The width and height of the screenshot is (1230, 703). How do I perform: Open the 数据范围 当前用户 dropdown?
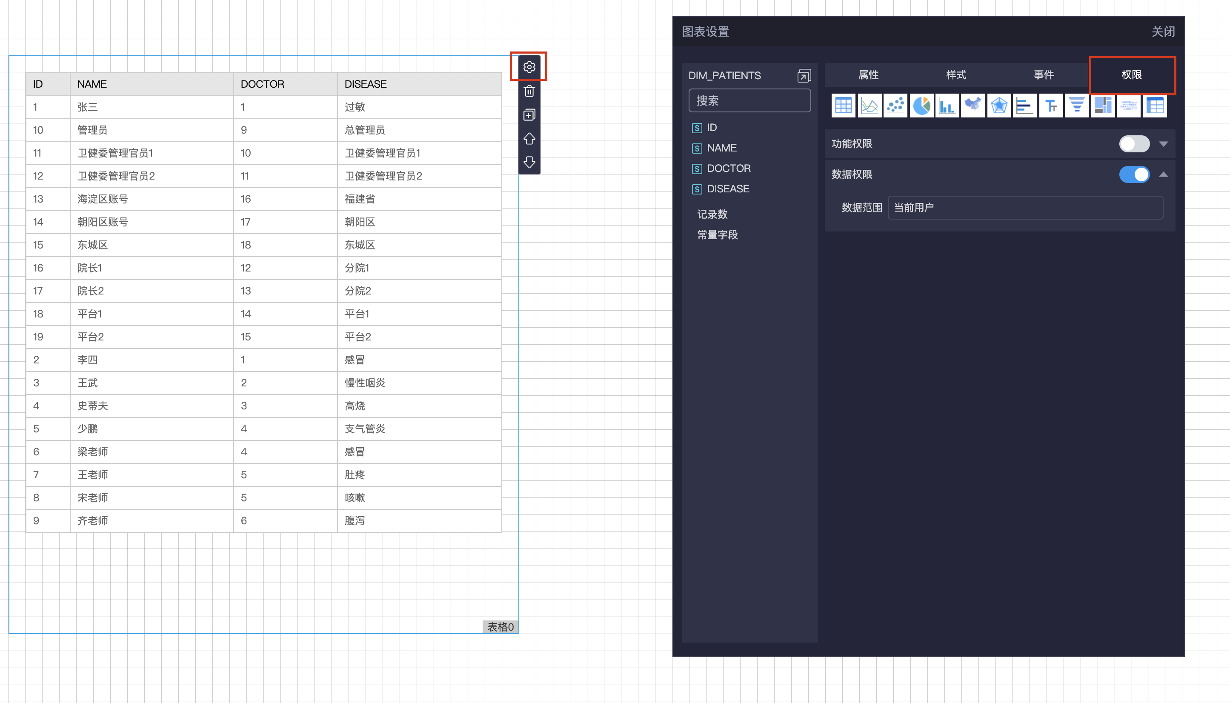click(1025, 208)
